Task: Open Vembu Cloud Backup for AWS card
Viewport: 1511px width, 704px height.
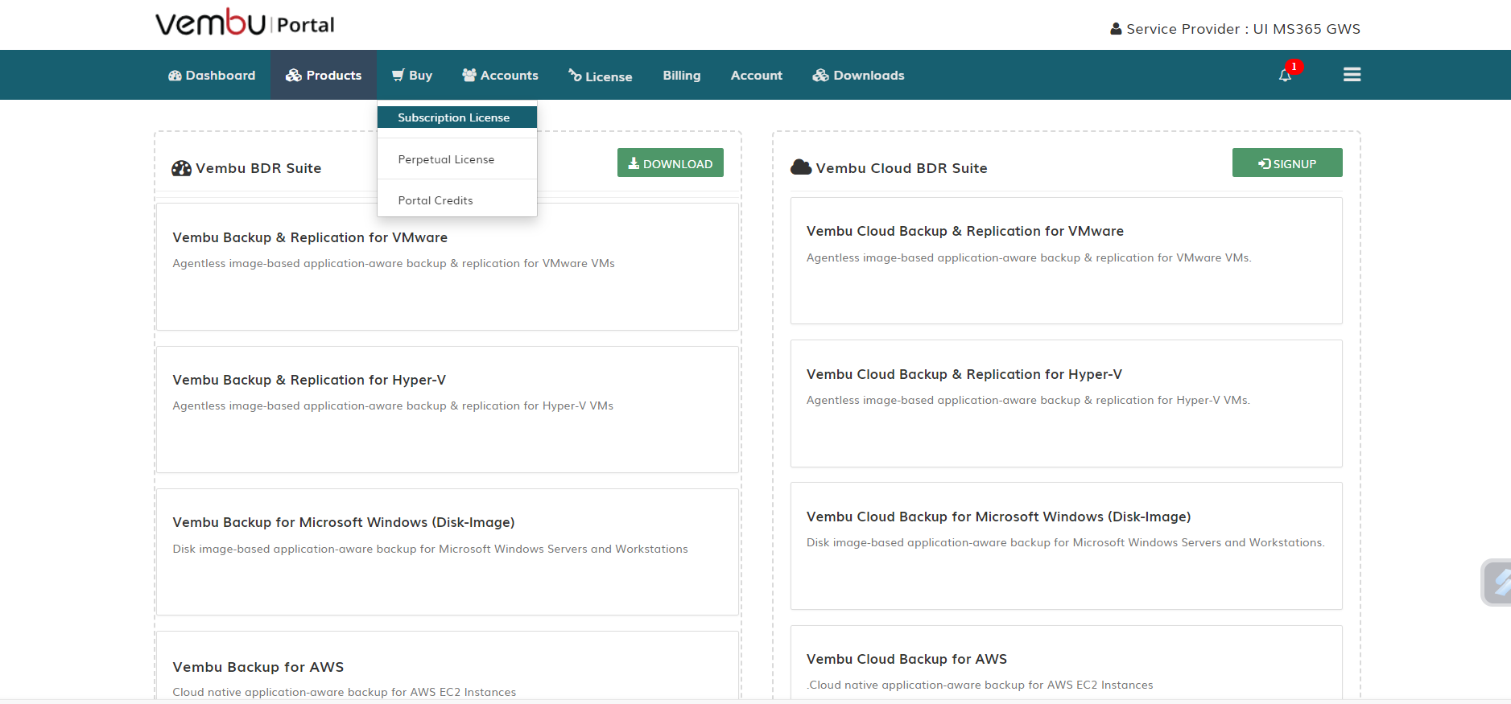Action: tap(1067, 662)
